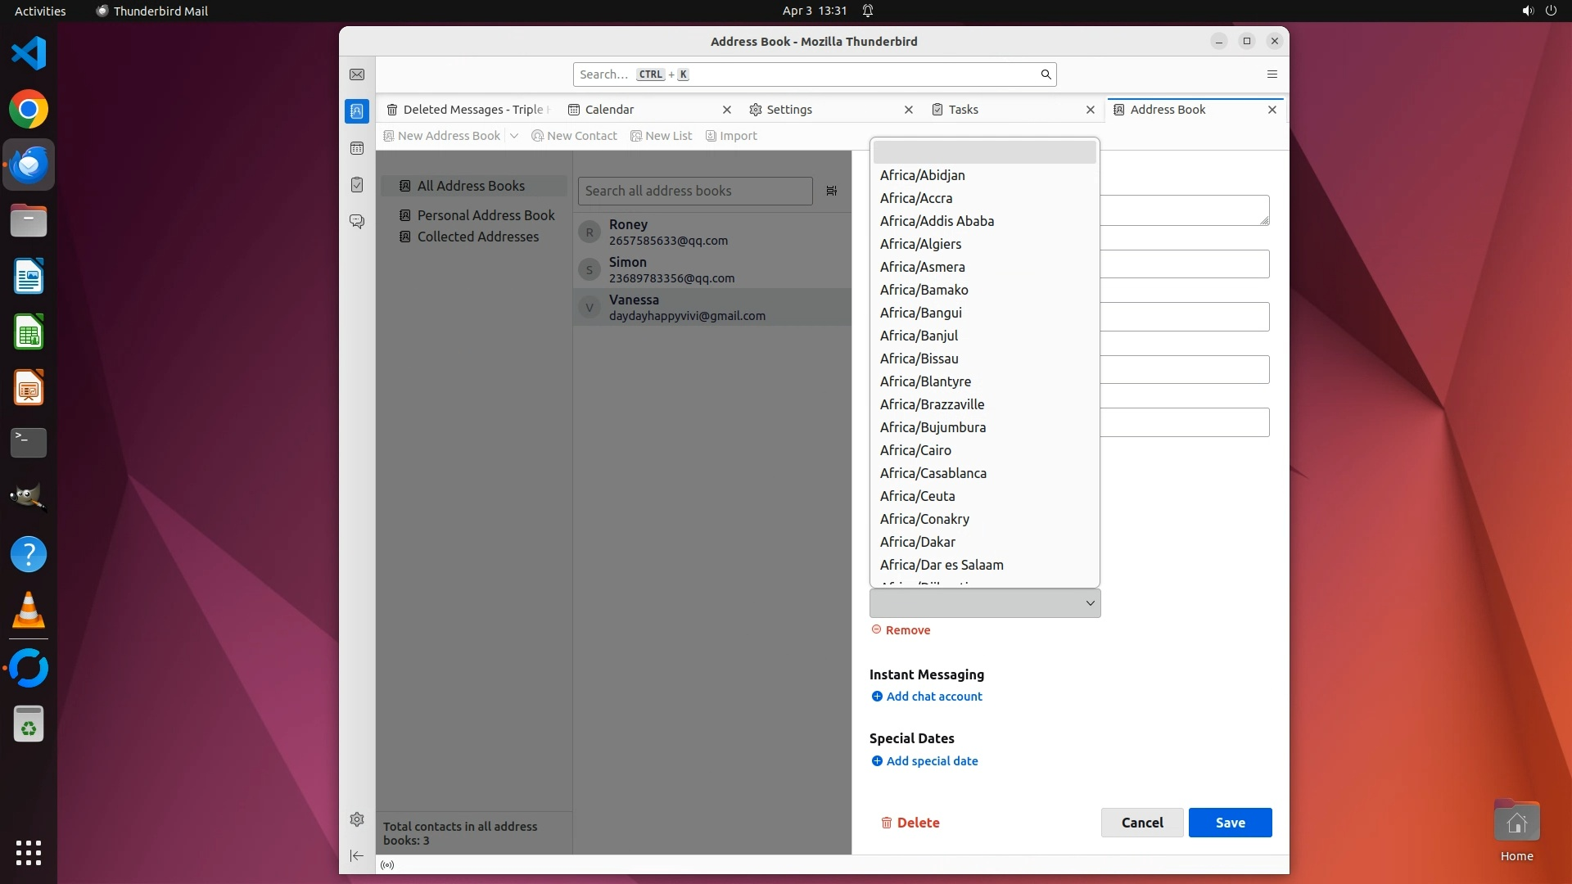Image resolution: width=1572 pixels, height=884 pixels.
Task: Select Personal Address Book in the list
Action: coord(486,215)
